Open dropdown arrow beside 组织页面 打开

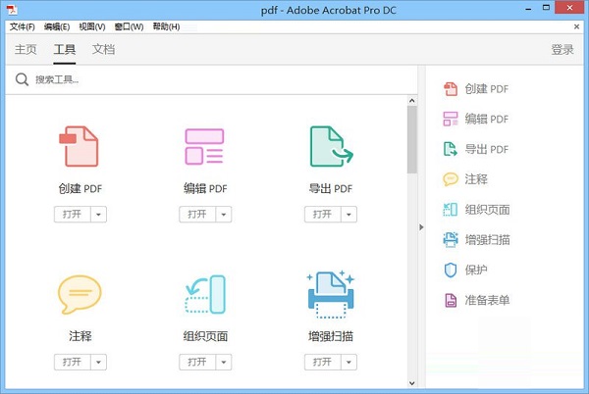point(224,362)
